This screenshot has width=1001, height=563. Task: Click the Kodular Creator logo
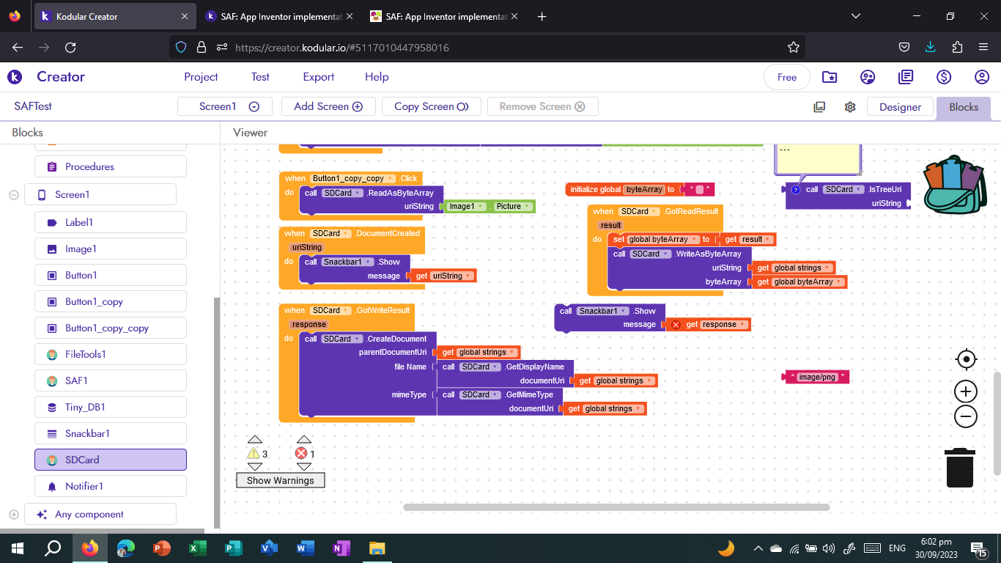tap(15, 77)
